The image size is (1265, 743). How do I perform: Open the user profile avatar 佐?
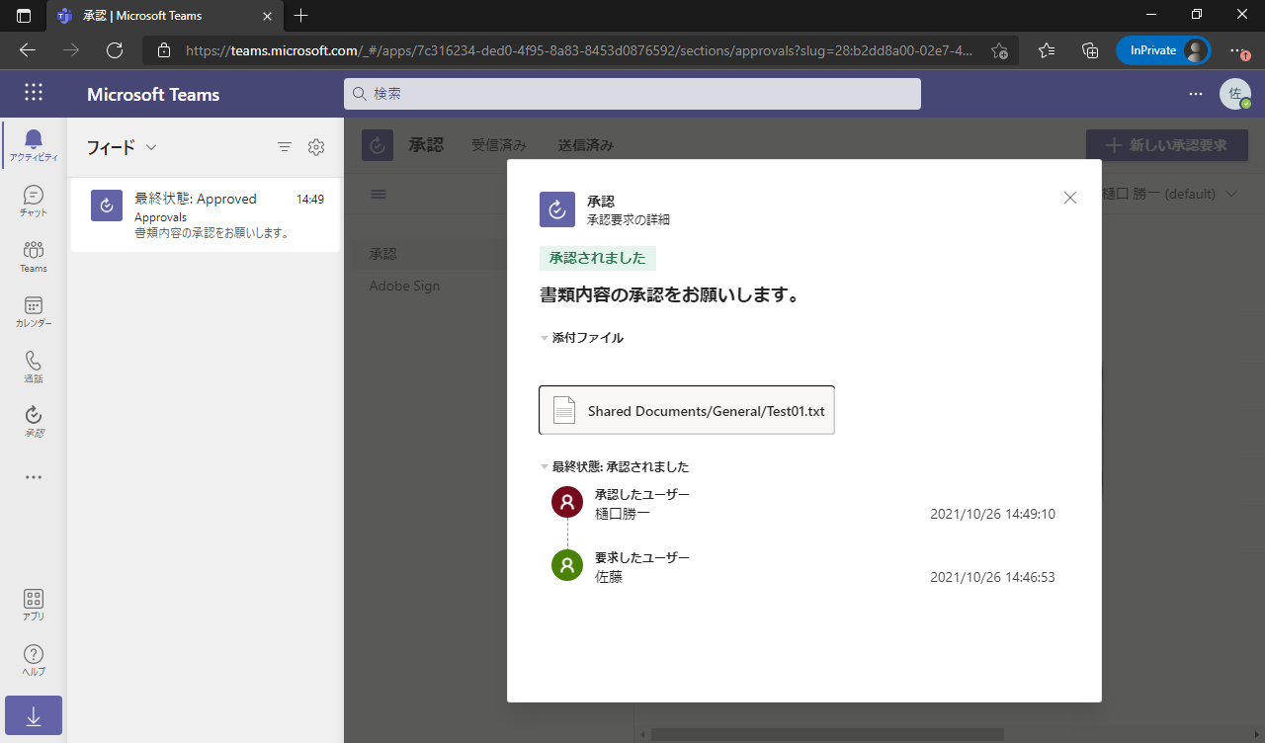point(1235,94)
